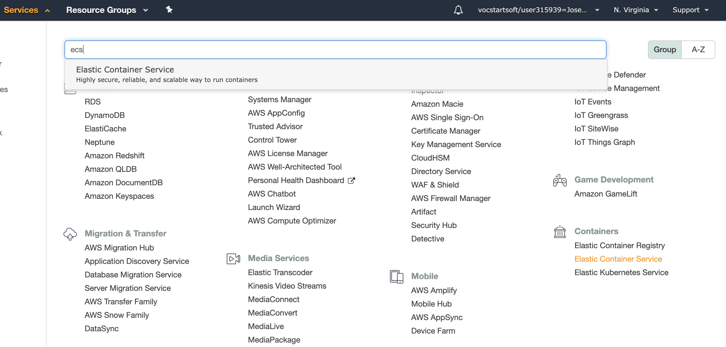
Task: Click the Game Development controller icon
Action: (559, 180)
